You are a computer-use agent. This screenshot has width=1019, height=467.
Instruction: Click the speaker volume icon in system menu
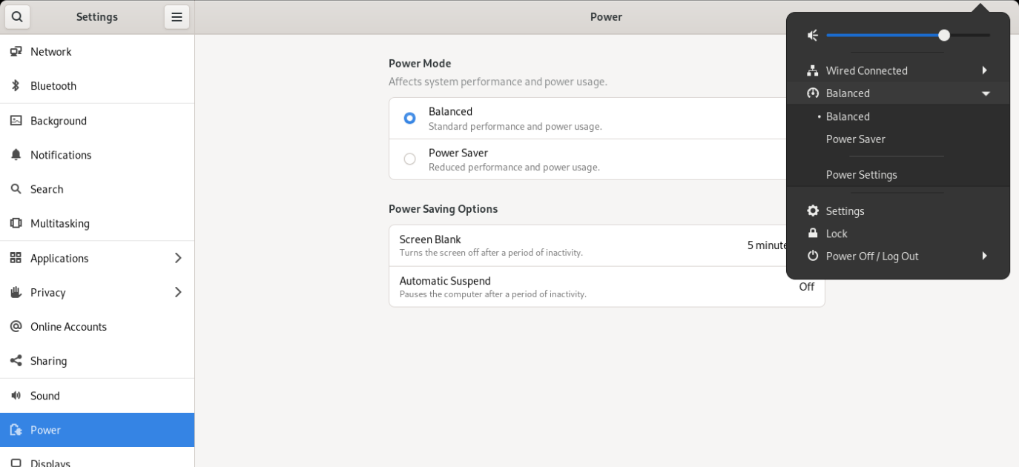(x=813, y=35)
